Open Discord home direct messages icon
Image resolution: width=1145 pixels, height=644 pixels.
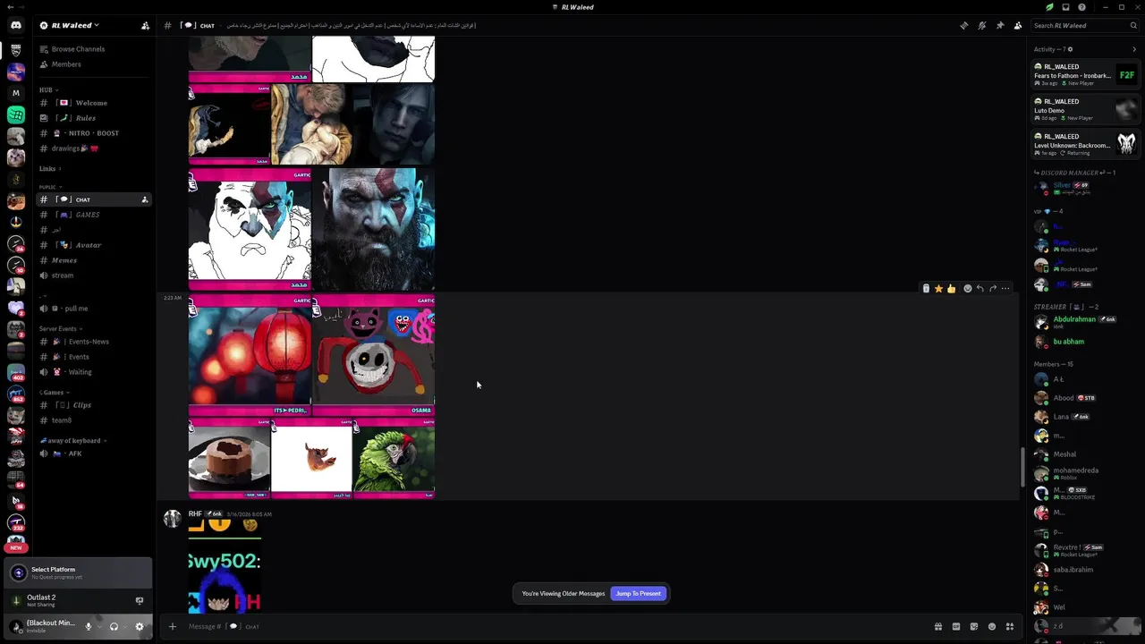tap(16, 25)
